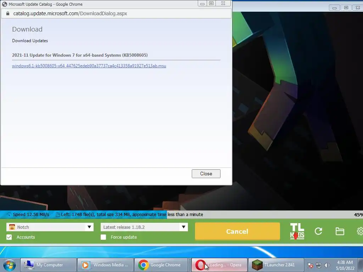This screenshot has height=272, width=363.
Task: Click the network tray icon
Action: click(319, 265)
